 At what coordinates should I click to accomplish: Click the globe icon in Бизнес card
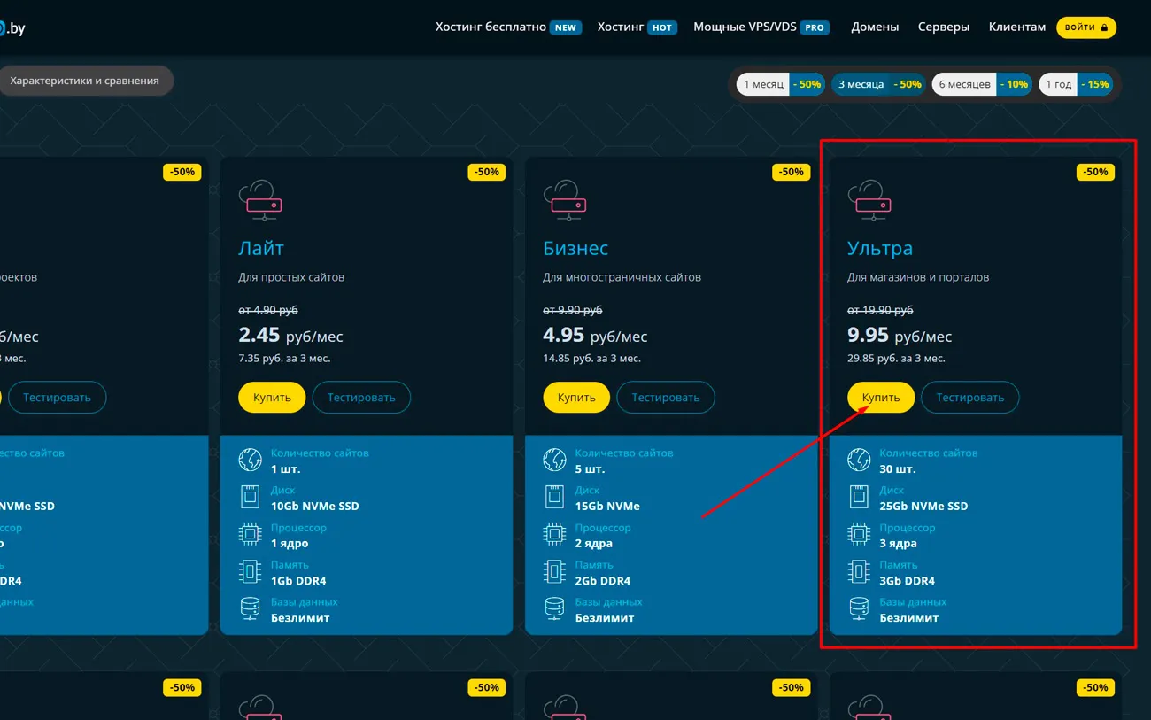pos(555,460)
